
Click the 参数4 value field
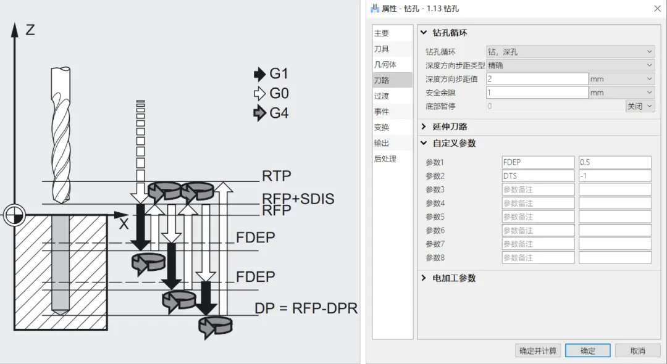click(x=615, y=203)
